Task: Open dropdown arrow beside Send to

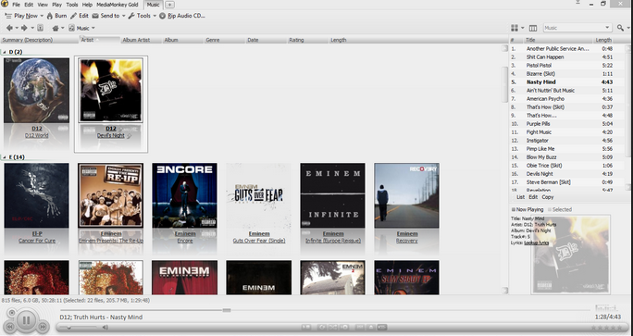Action: click(123, 16)
